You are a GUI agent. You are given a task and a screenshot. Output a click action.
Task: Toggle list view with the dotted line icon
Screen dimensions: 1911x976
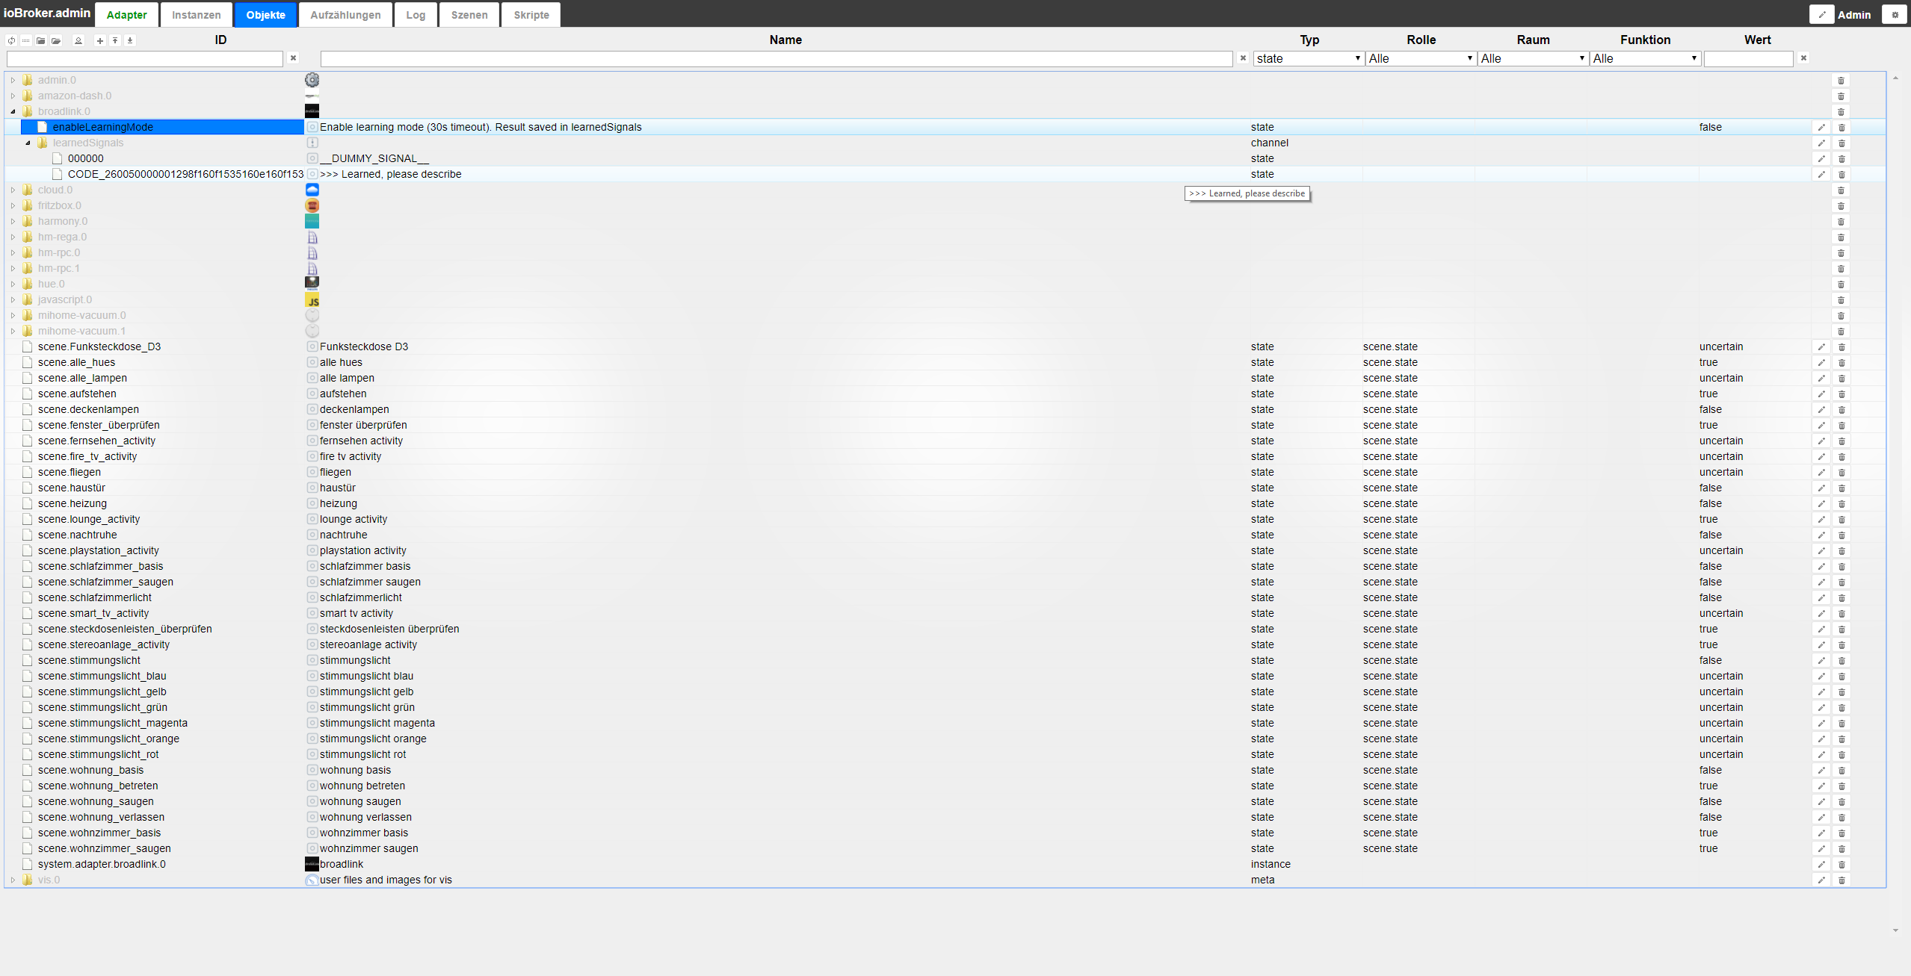[x=26, y=40]
